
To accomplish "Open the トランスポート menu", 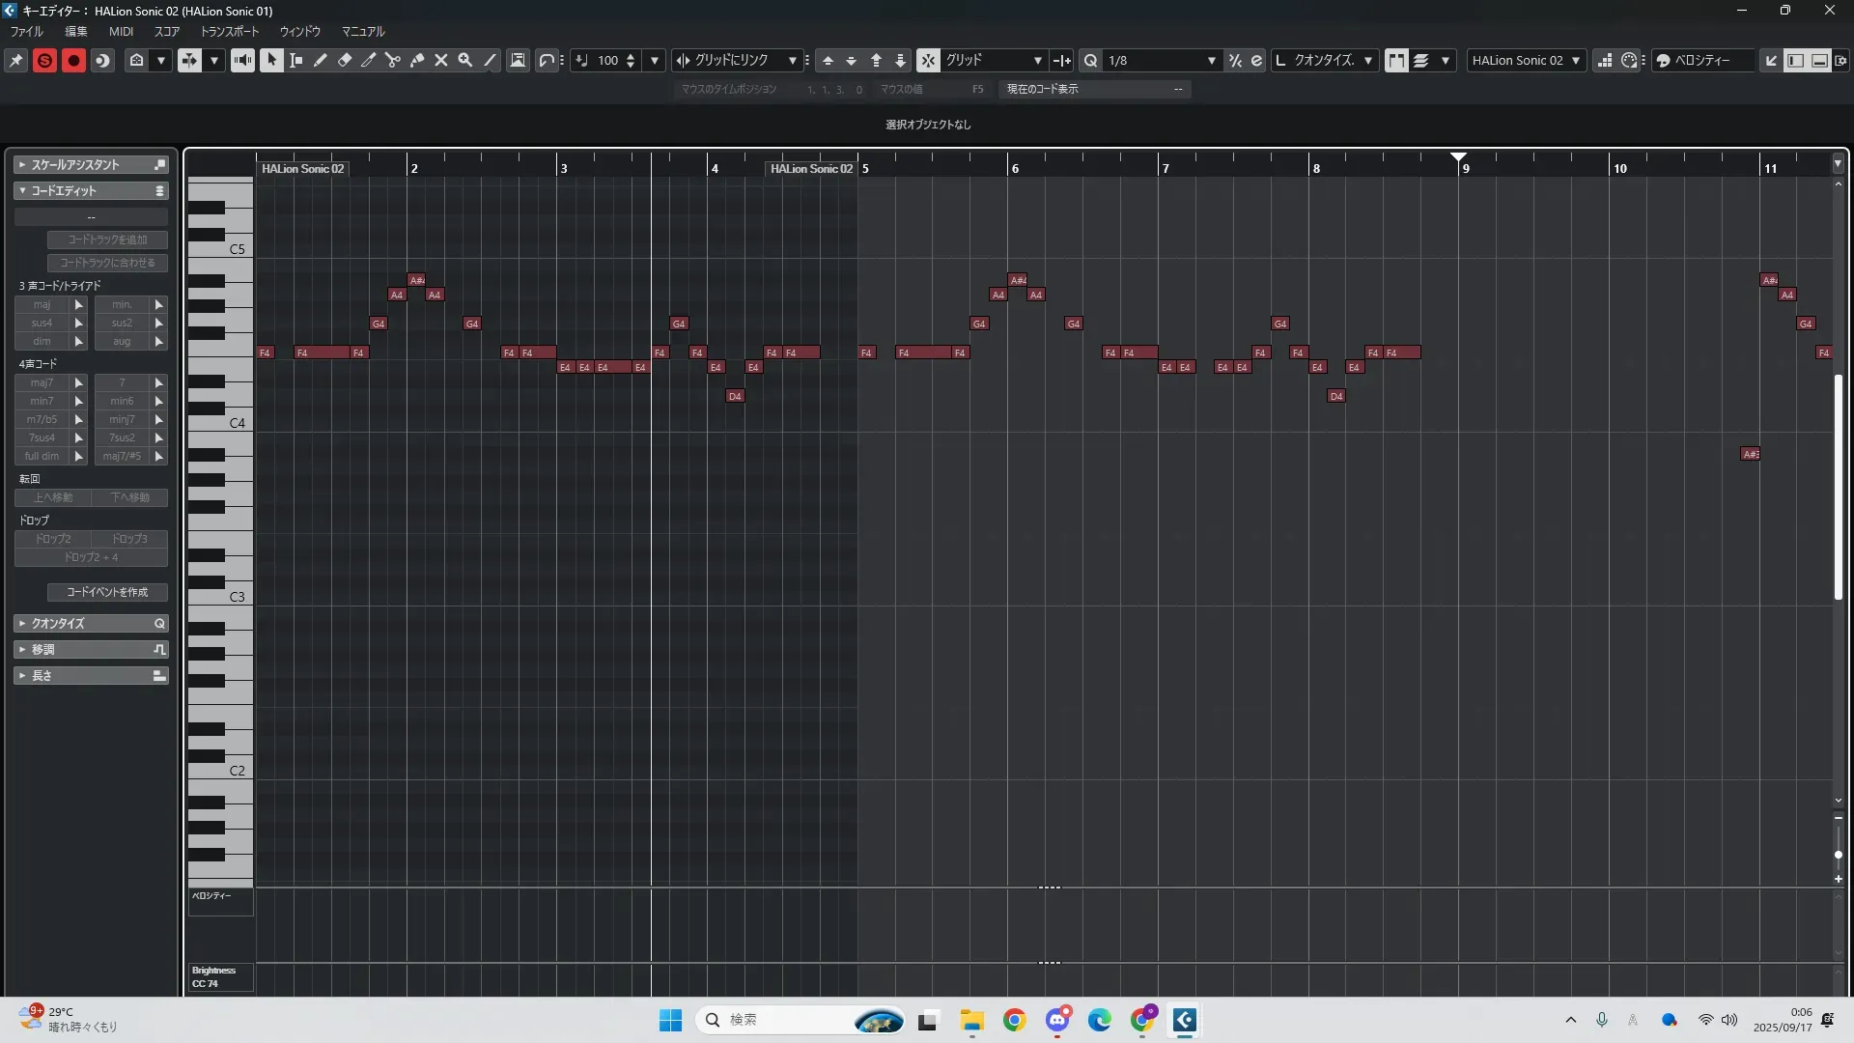I will (x=229, y=32).
